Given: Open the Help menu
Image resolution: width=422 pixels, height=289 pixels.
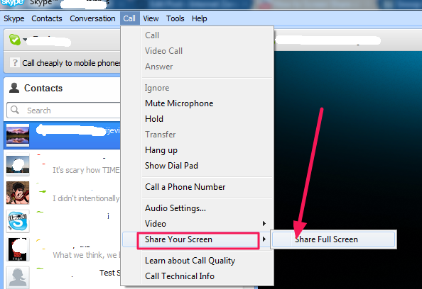Looking at the screenshot, I should pyautogui.click(x=200, y=18).
